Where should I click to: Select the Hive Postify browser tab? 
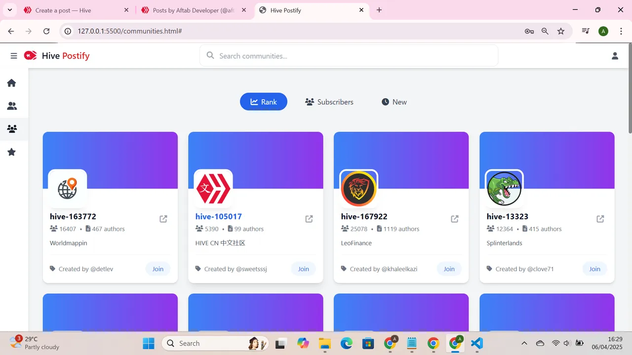click(x=312, y=10)
